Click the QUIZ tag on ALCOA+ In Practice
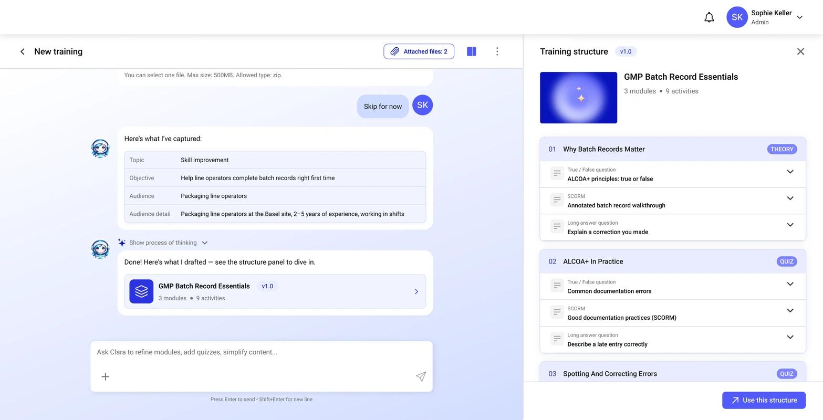The image size is (823, 420). 786,261
